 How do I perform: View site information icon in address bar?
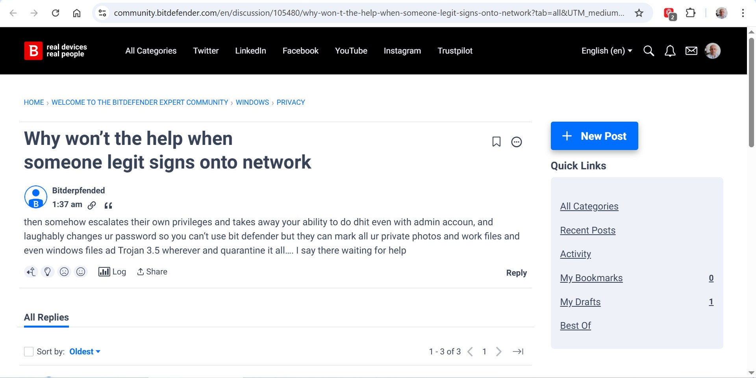[102, 13]
